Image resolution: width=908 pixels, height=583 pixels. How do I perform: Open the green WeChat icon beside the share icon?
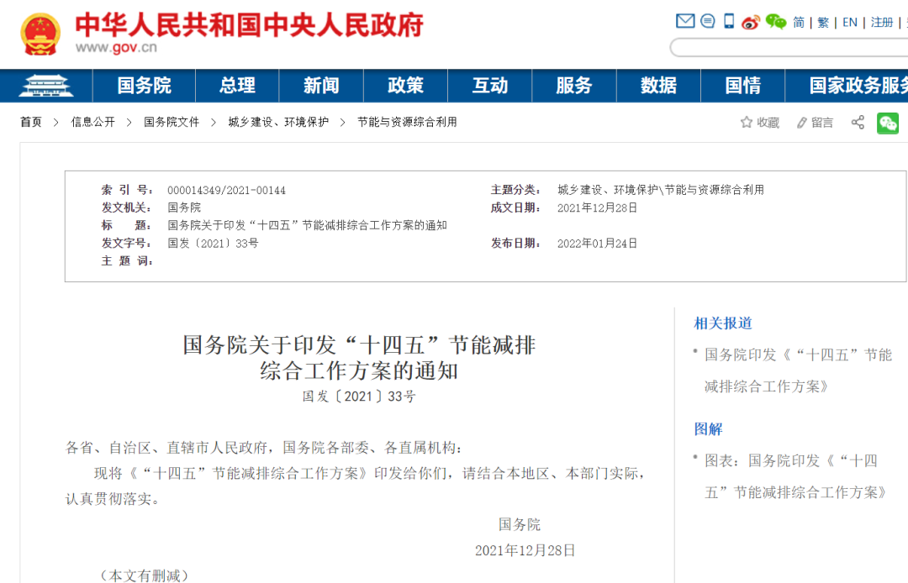[888, 122]
